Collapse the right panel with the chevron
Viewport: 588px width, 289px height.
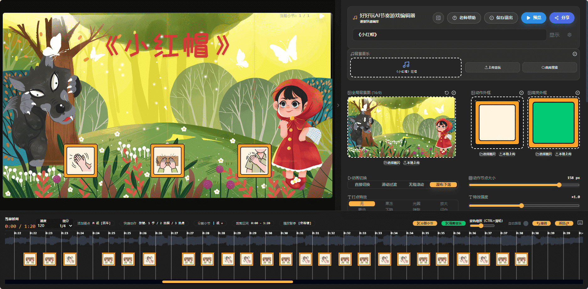pos(338,105)
